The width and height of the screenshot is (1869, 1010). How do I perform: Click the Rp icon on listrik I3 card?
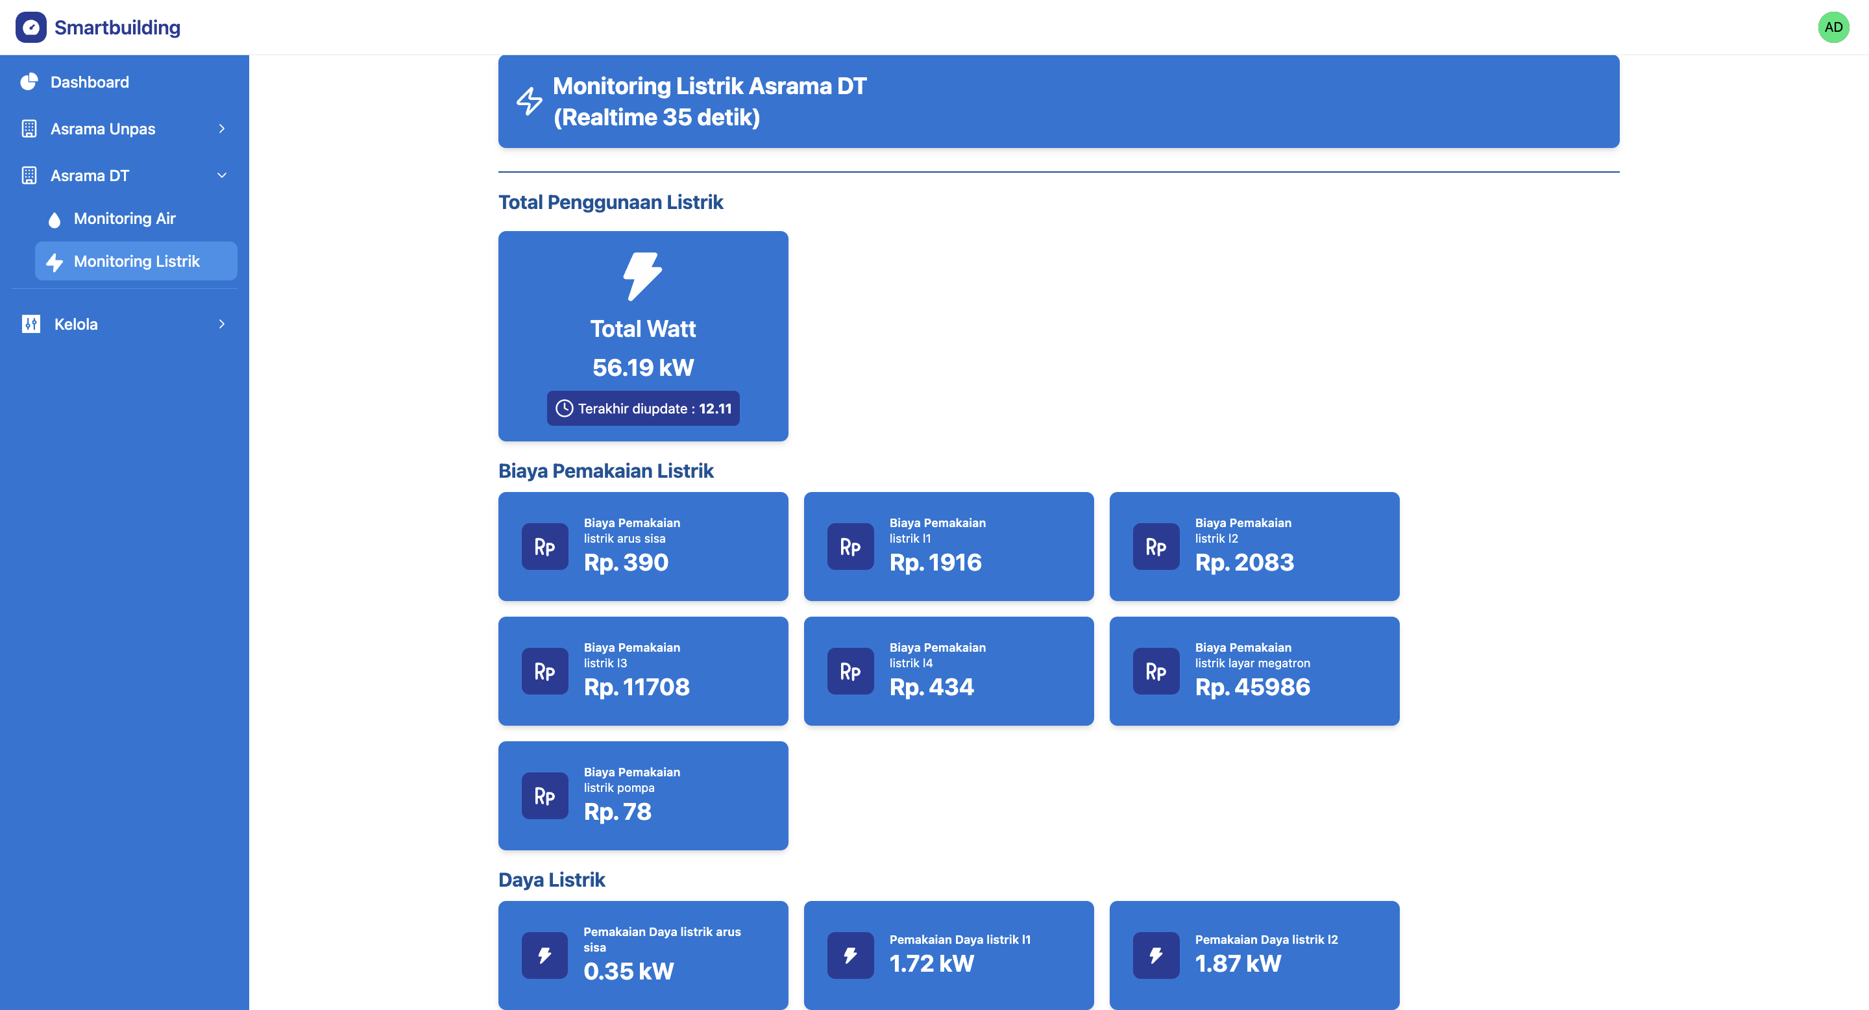tap(545, 671)
